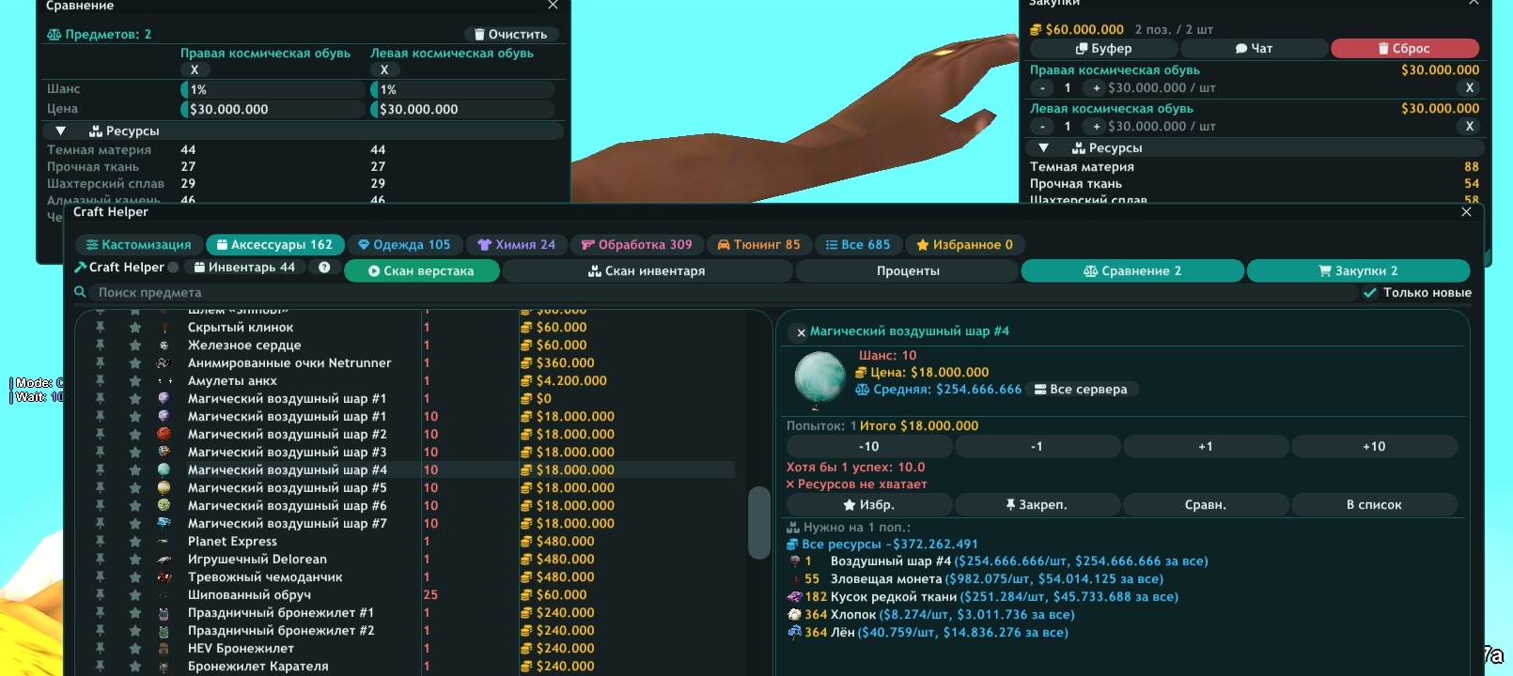Click the Сброс button in Закупки
Screen dimensions: 1513x676
(x=1404, y=49)
